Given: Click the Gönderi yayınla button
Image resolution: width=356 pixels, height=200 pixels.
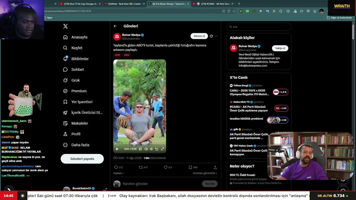Looking at the screenshot, I should point(82,159).
